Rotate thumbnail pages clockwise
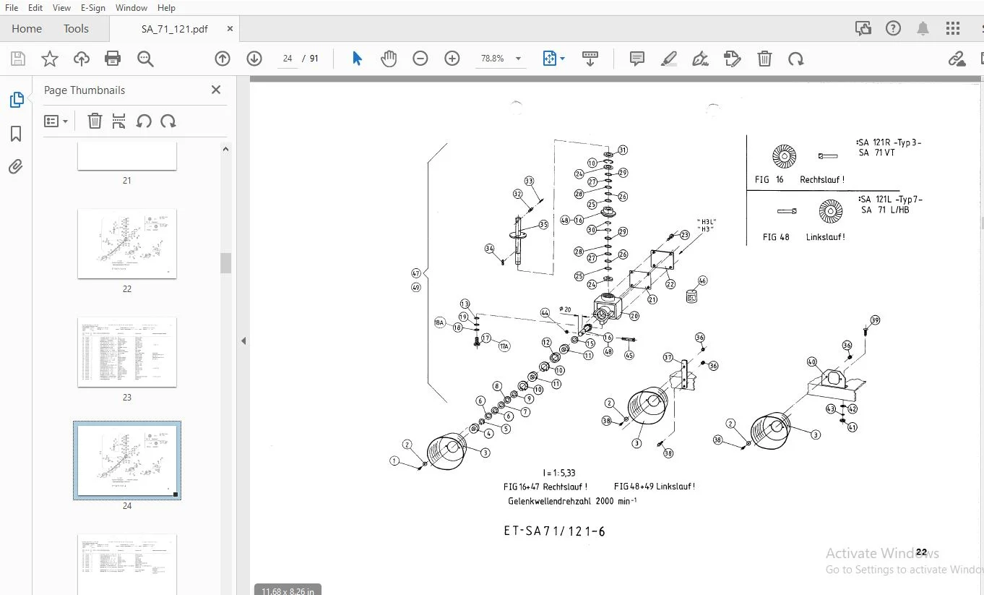Image resolution: width=984 pixels, height=595 pixels. (x=168, y=121)
